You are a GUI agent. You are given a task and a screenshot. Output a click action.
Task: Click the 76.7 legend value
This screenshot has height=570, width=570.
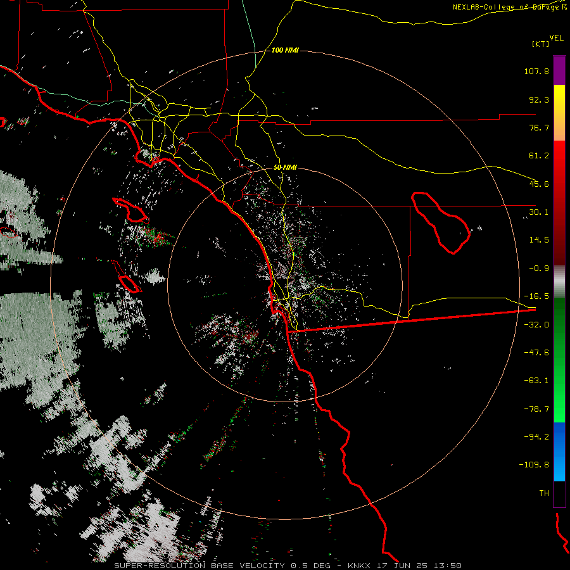tap(539, 127)
